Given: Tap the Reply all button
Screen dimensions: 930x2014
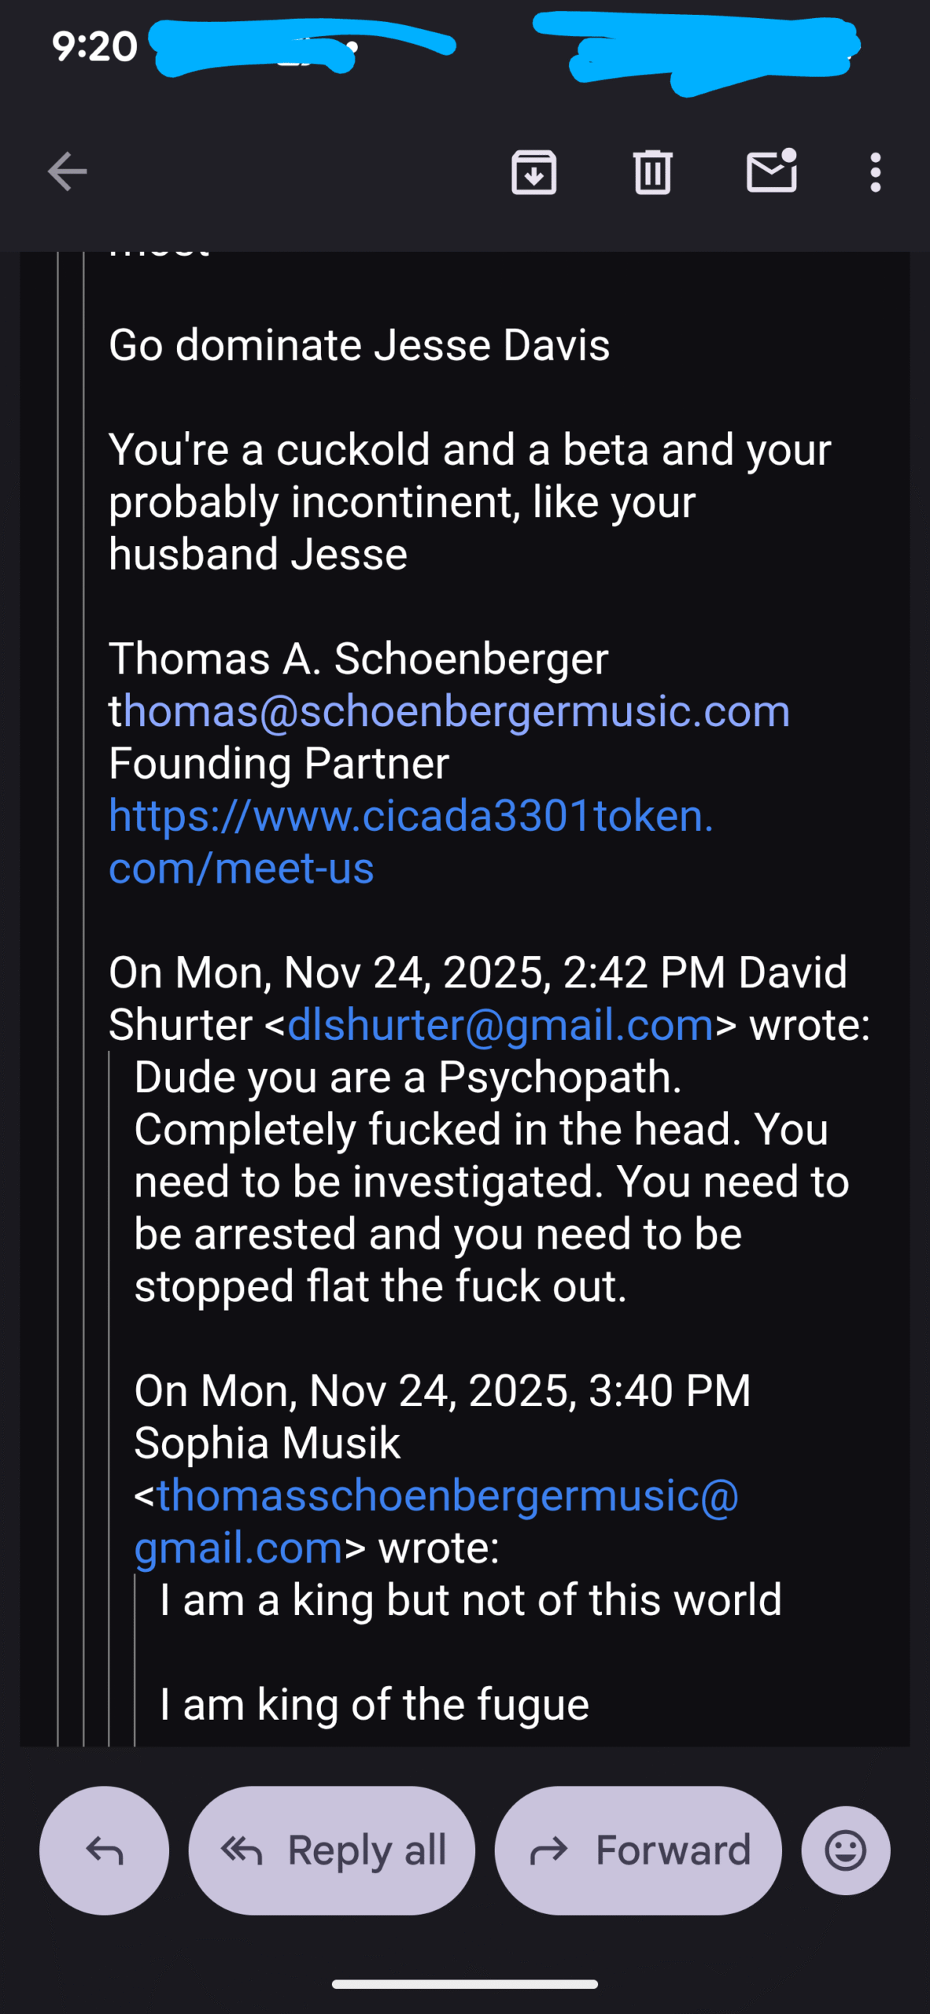Looking at the screenshot, I should click(x=331, y=1850).
